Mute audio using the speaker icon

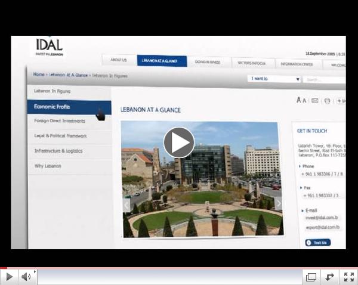click(x=26, y=277)
